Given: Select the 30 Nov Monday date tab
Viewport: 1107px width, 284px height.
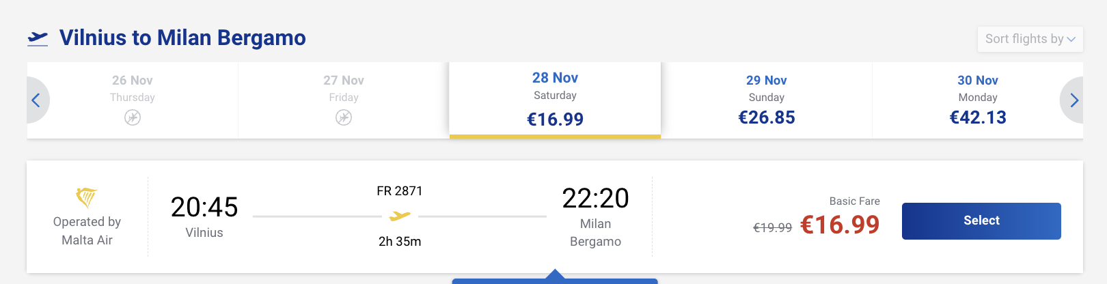Looking at the screenshot, I should tap(978, 100).
